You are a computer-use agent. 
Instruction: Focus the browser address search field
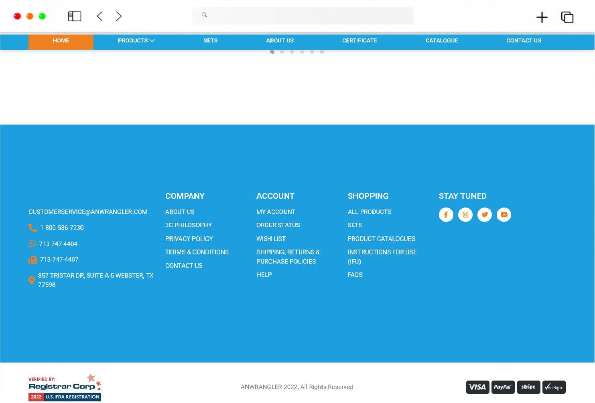[303, 15]
